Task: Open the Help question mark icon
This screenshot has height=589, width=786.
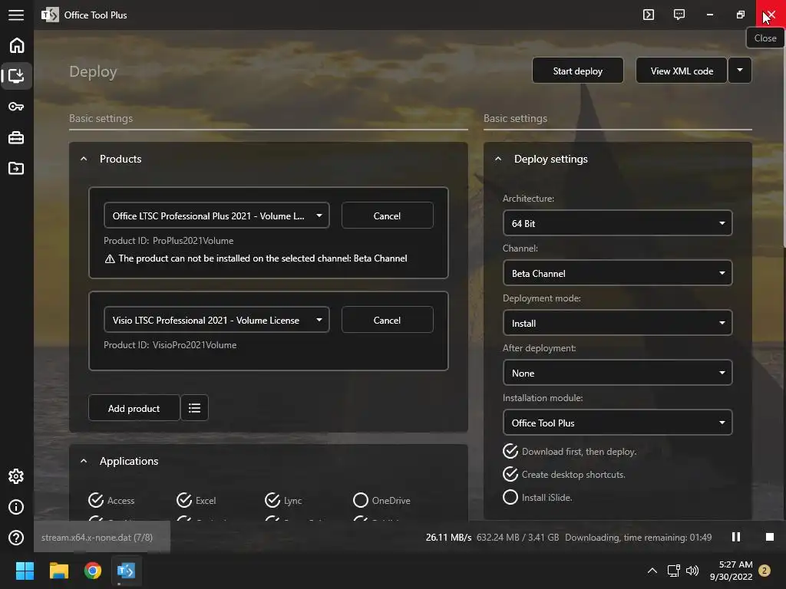Action: pos(16,538)
